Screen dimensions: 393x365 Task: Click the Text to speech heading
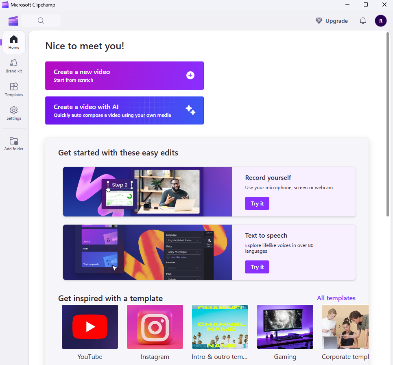(x=266, y=235)
